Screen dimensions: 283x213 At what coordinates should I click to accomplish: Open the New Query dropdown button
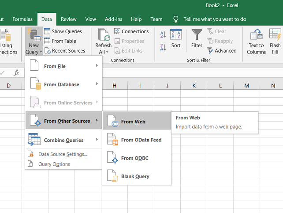[34, 41]
